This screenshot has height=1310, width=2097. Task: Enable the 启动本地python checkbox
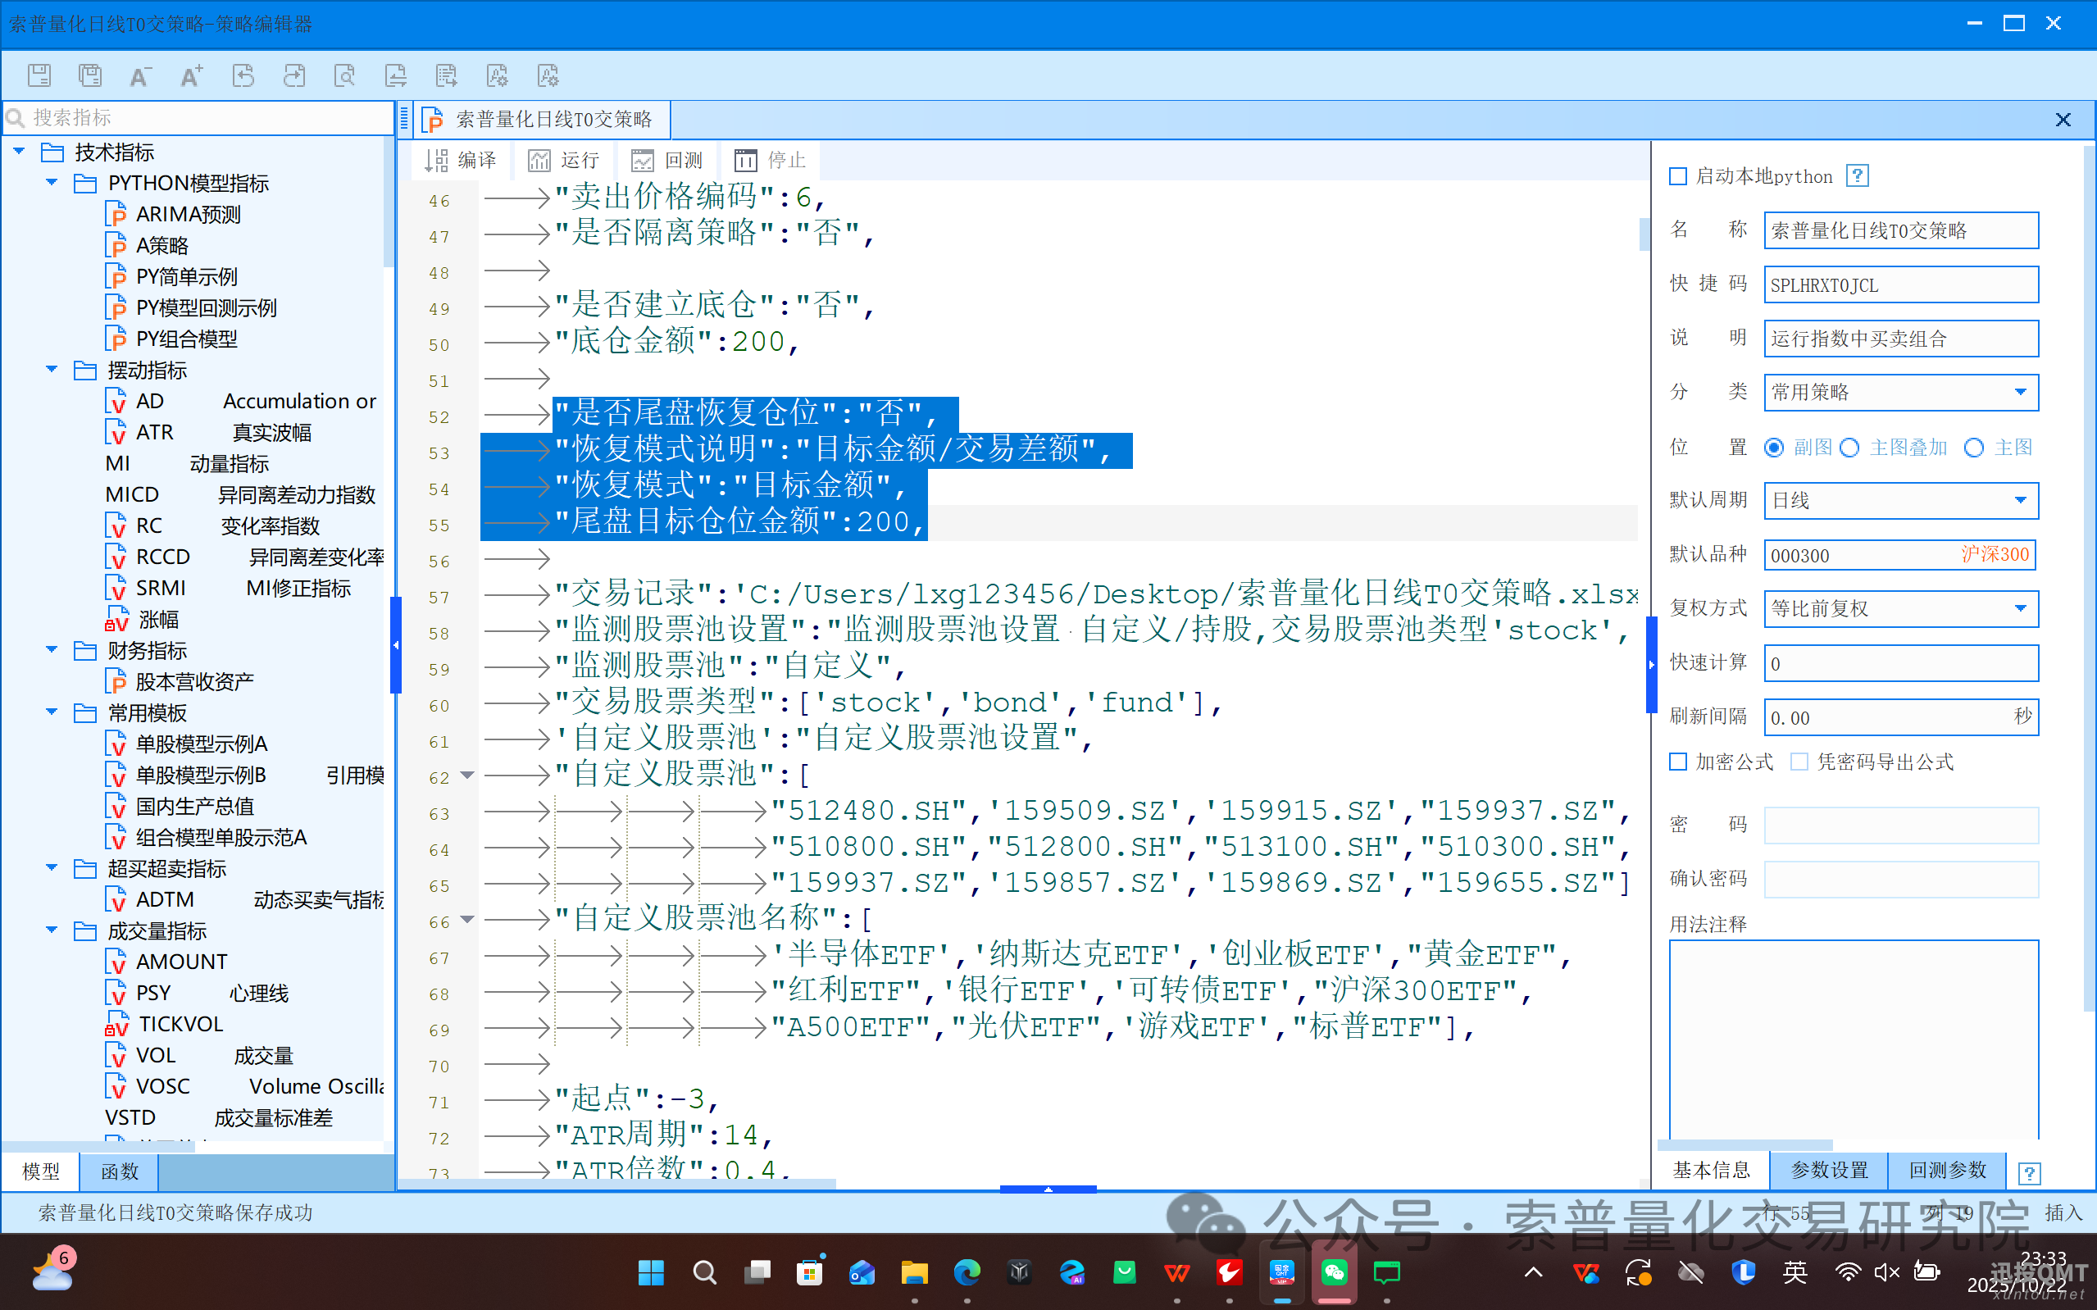[x=1678, y=177]
